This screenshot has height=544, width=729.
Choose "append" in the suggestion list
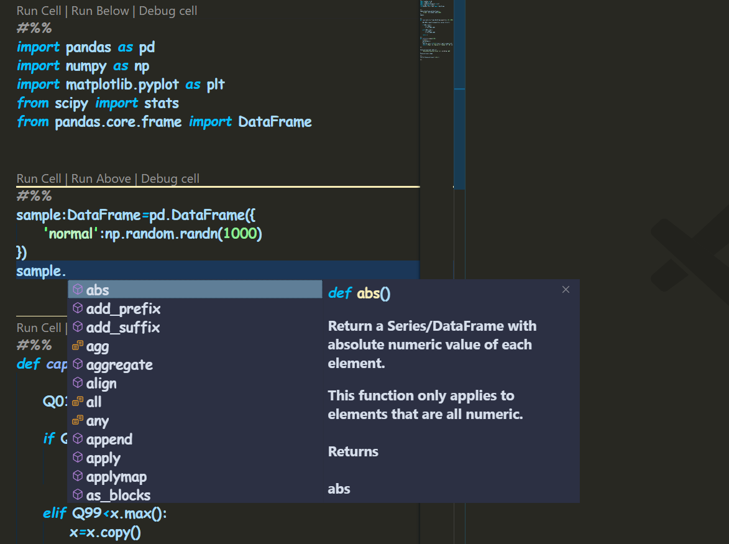coord(109,439)
